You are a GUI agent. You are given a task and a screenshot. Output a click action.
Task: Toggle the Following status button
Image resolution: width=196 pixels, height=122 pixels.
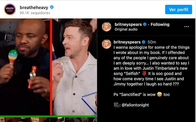click(x=160, y=24)
